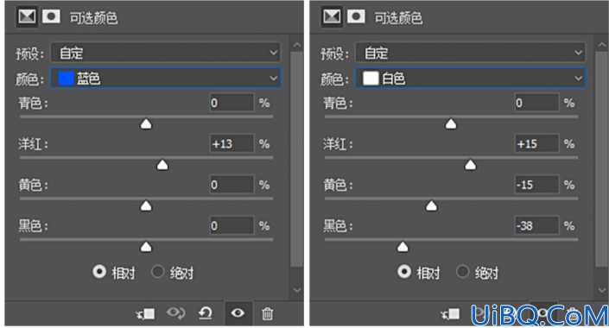
Task: Click the selective color adjustment icon in right panel
Action: 332,16
